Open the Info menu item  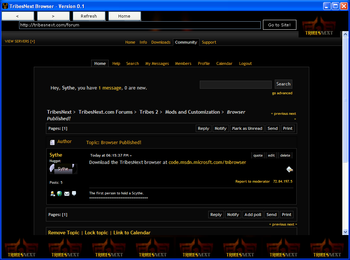coord(143,42)
